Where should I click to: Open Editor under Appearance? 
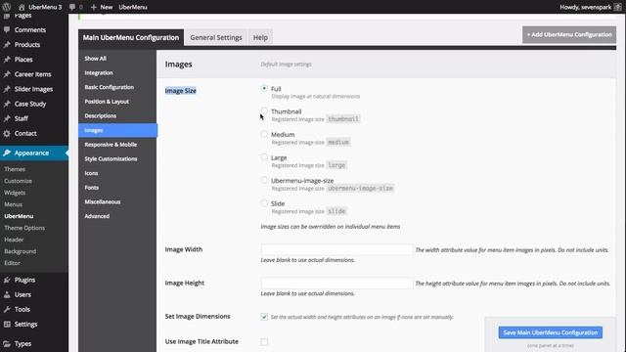12,263
